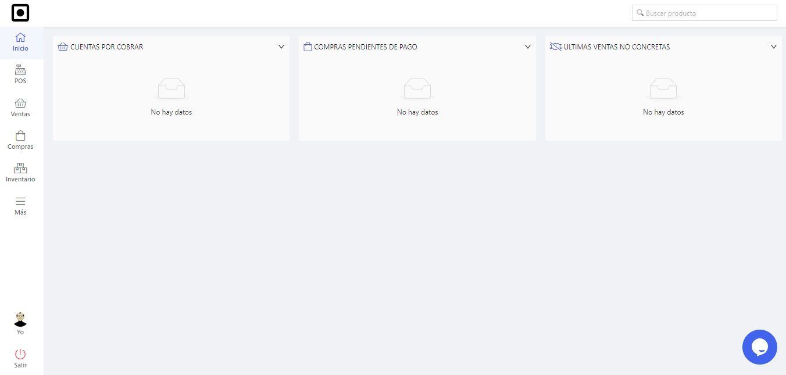The width and height of the screenshot is (786, 375).
Task: Click bag icon beside Compras Pendientes de Pago
Action: pos(308,47)
